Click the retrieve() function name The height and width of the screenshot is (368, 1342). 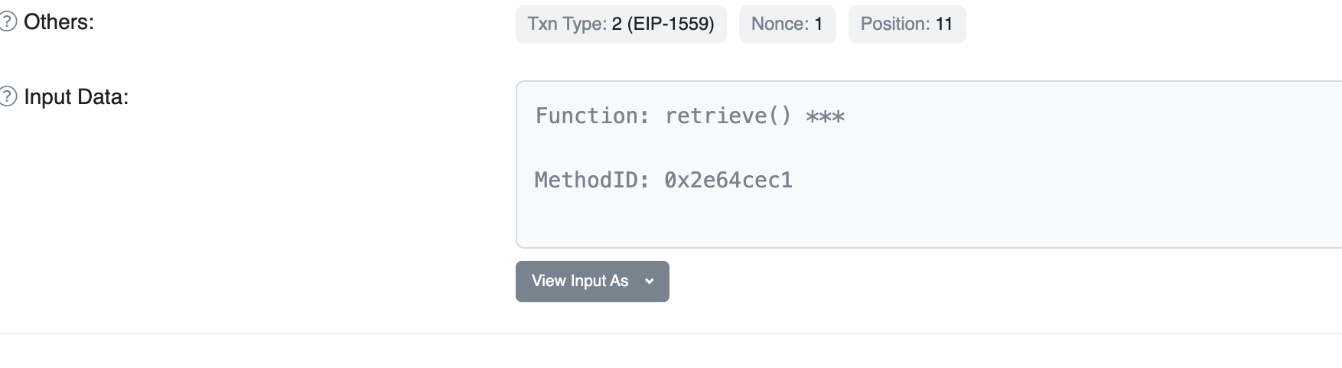click(x=728, y=116)
